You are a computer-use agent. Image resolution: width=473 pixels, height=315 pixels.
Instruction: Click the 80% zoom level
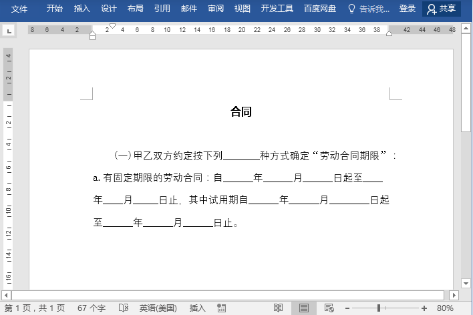click(445, 308)
